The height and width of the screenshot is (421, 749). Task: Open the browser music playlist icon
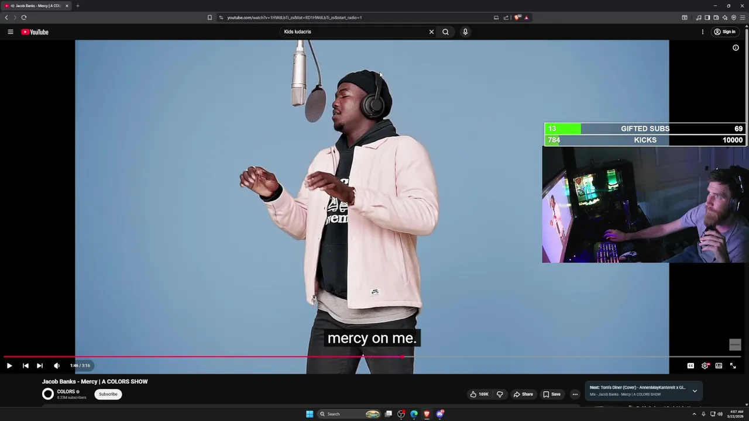coord(698,18)
